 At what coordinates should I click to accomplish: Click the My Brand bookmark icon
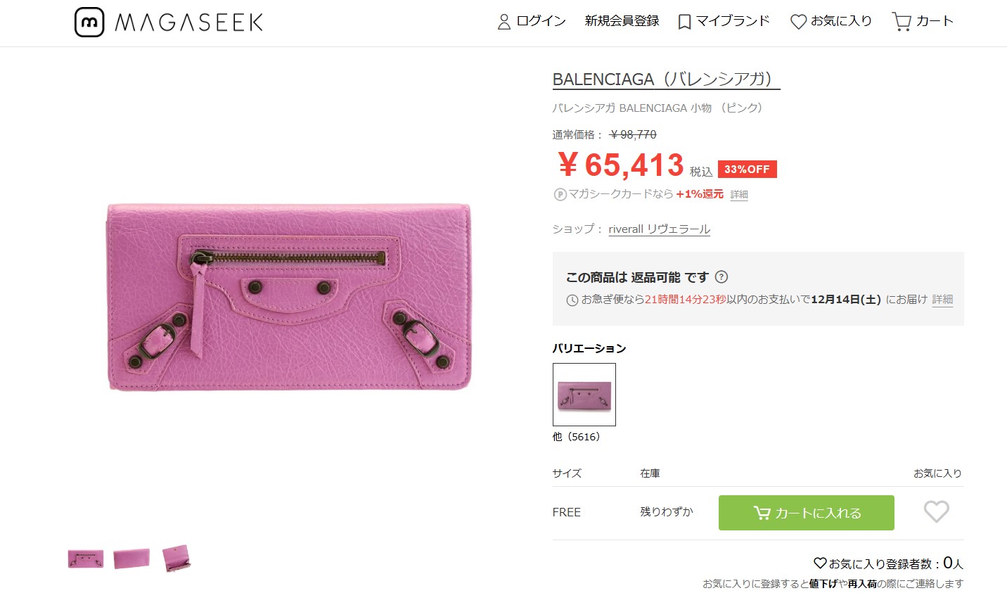coord(684,22)
